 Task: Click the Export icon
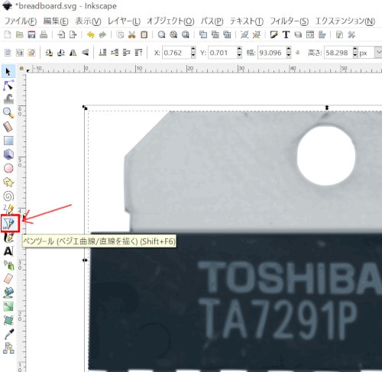point(73,34)
